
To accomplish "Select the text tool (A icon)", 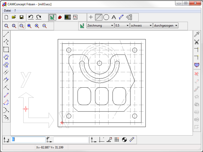I will pyautogui.click(x=114, y=17).
